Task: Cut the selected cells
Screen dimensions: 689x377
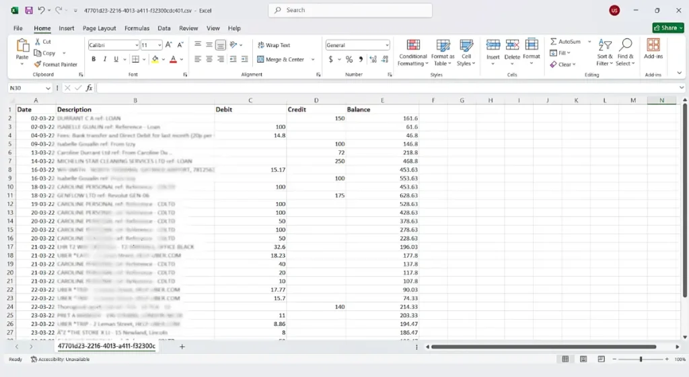Action: 42,41
